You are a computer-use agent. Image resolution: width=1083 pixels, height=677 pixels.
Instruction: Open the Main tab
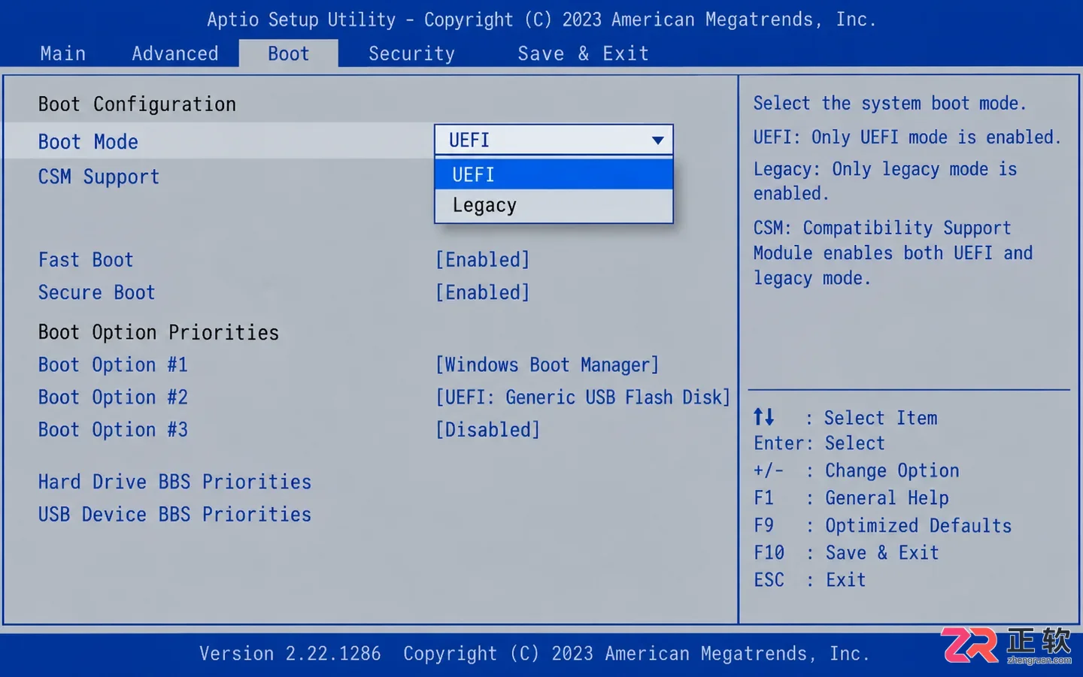pyautogui.click(x=62, y=53)
